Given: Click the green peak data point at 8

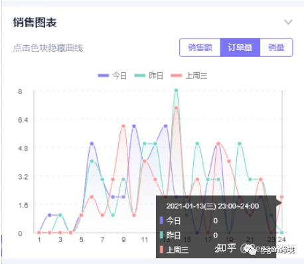Looking at the screenshot, I should (176, 90).
